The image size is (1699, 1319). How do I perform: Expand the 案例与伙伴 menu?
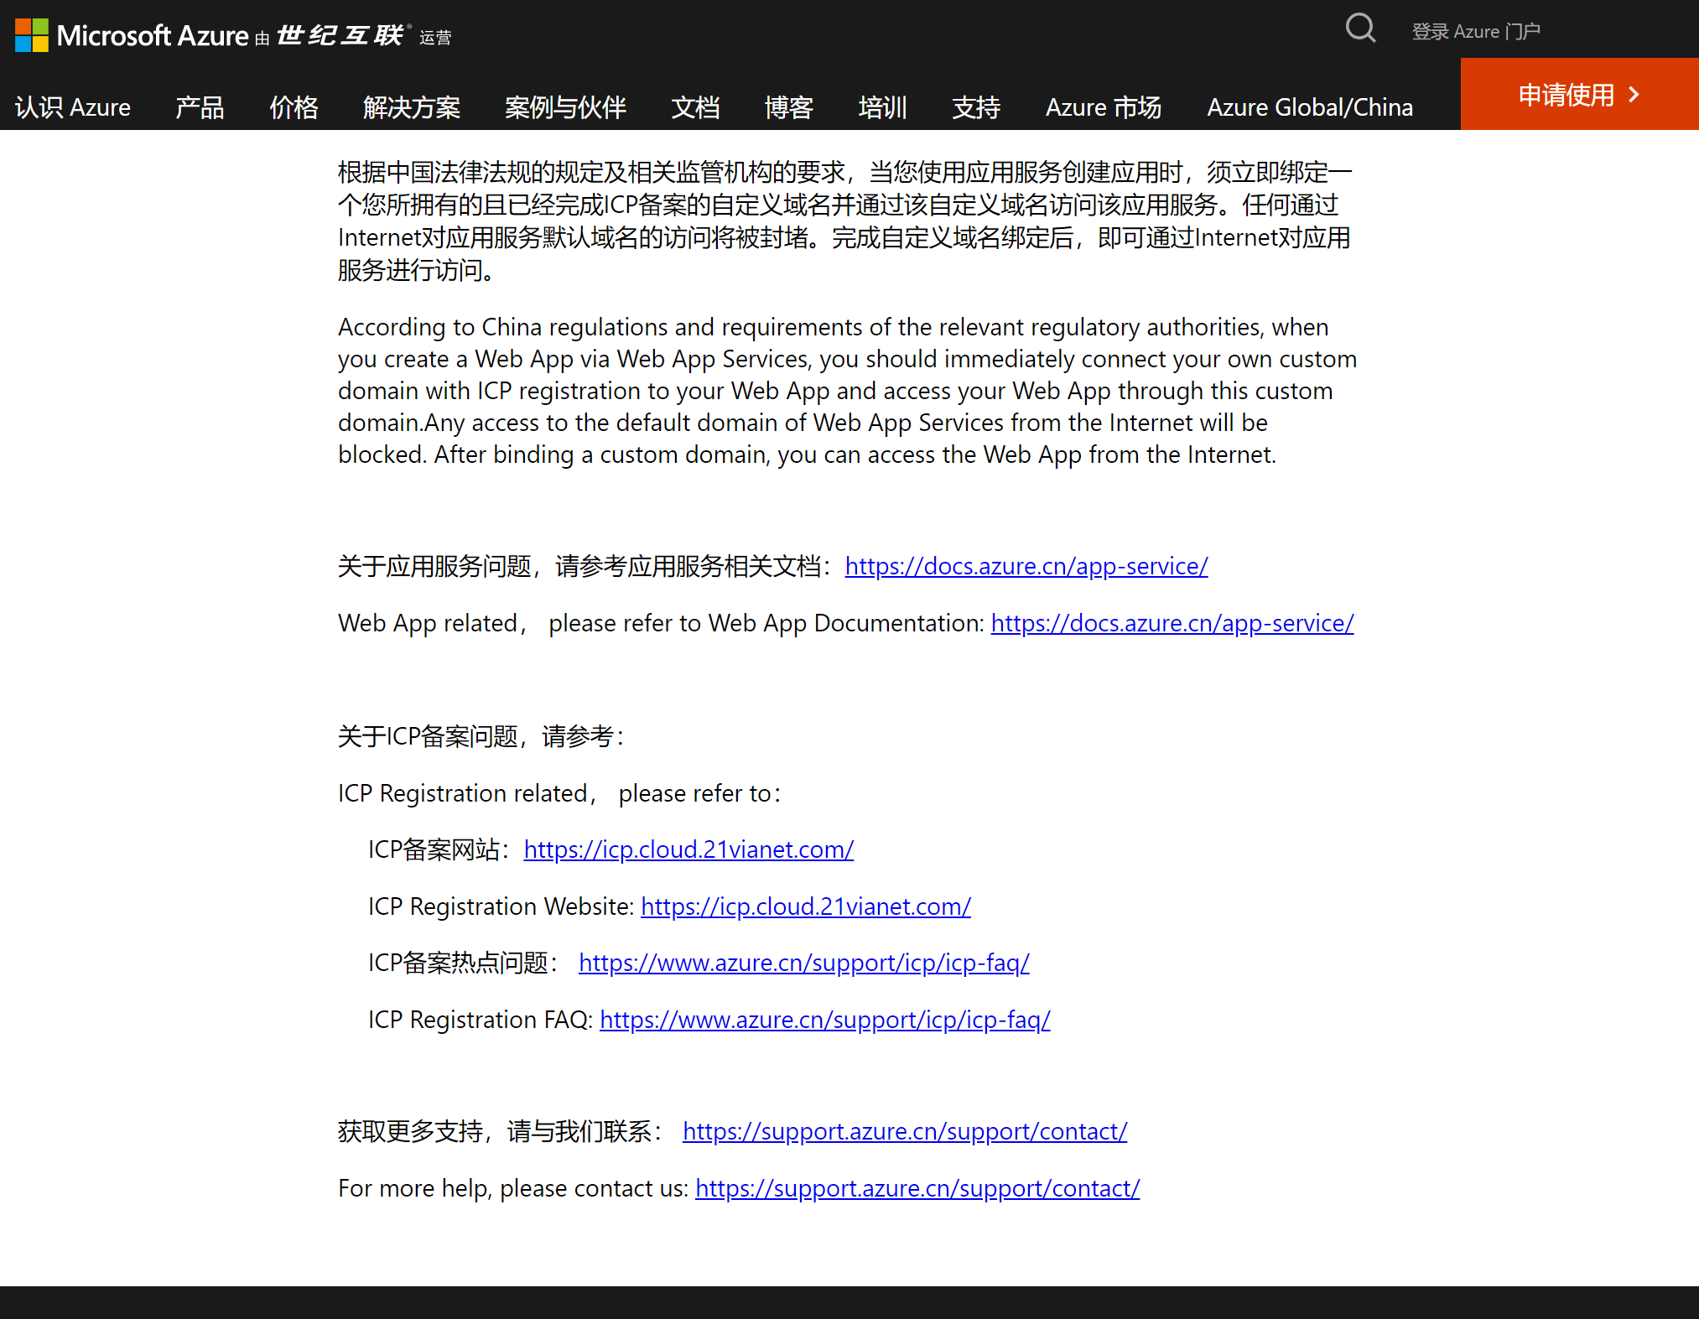565,107
